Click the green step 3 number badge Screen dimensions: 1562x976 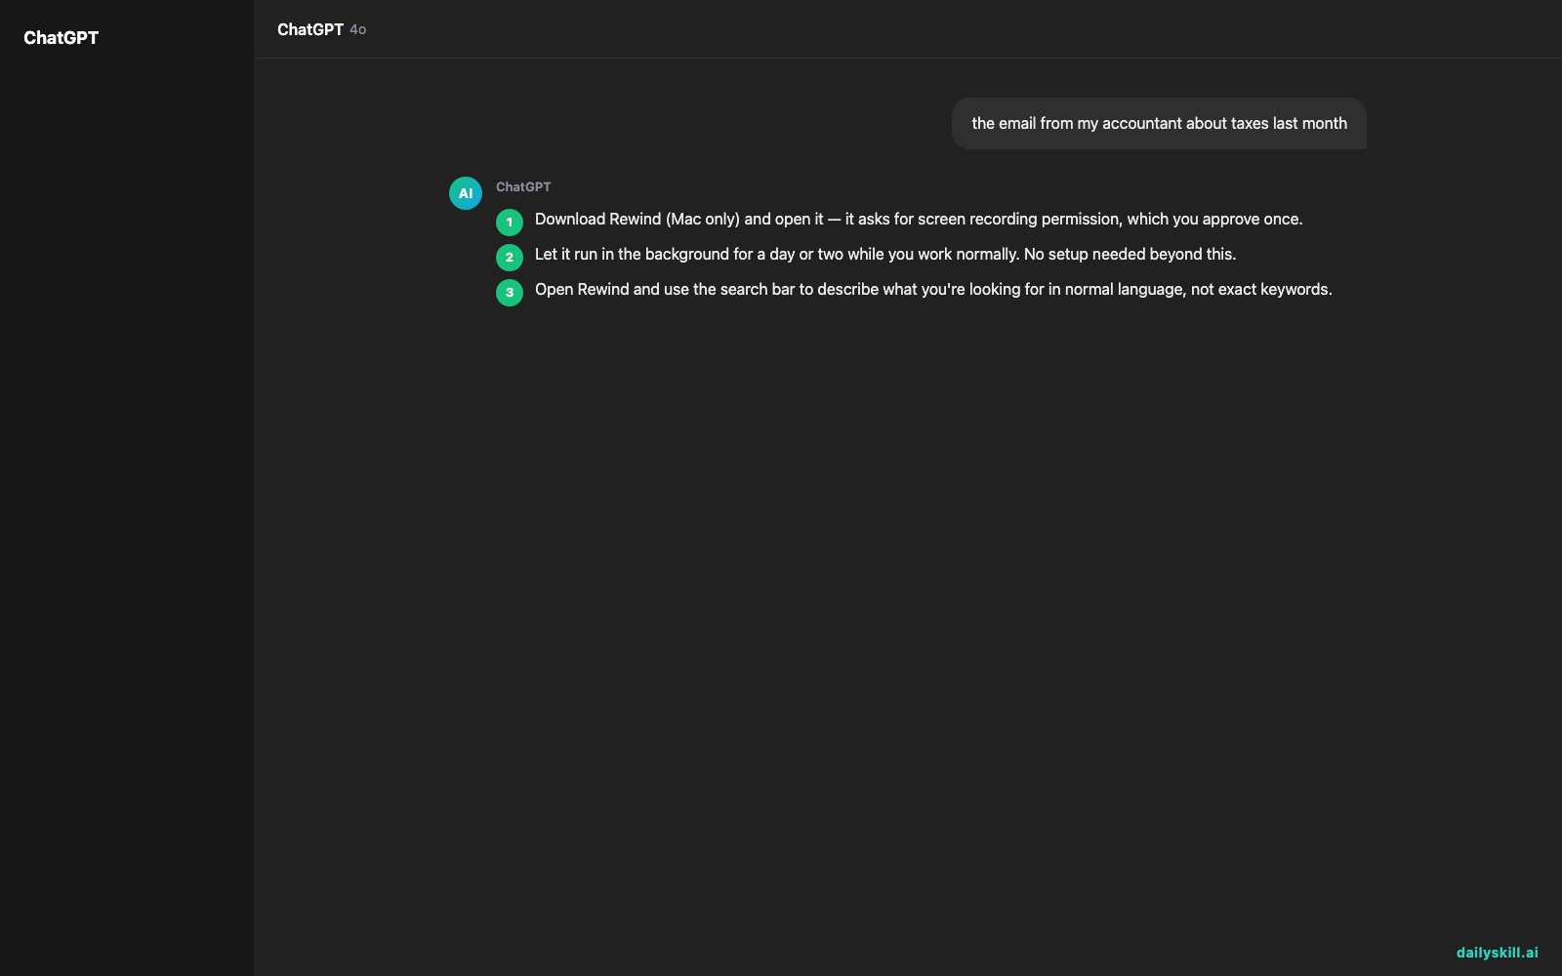[x=510, y=293]
